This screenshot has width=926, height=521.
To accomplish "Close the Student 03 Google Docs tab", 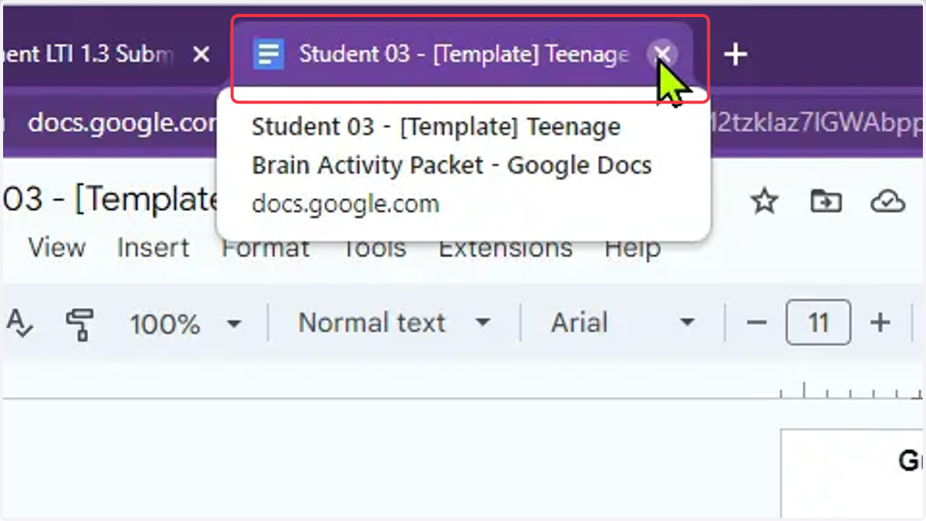I will (x=662, y=54).
